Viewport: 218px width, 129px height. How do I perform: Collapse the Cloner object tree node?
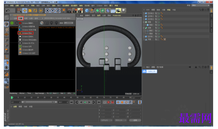click(144, 22)
